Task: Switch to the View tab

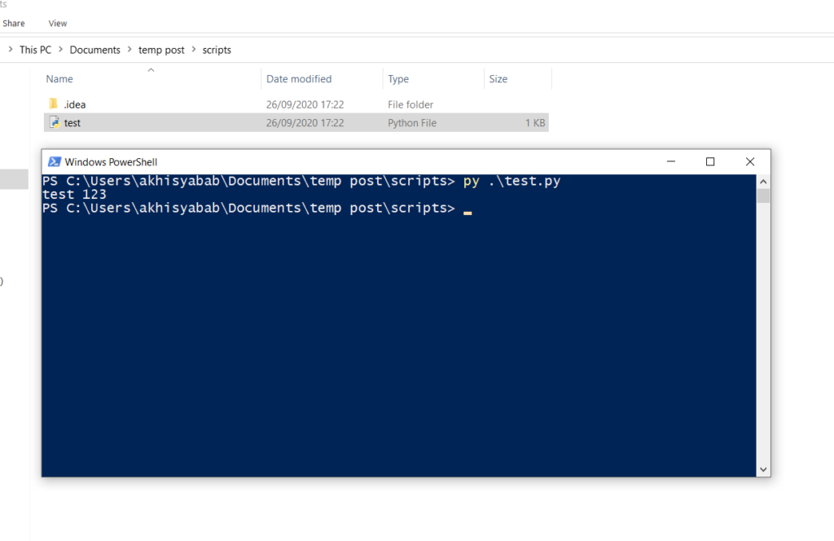Action: pos(57,23)
